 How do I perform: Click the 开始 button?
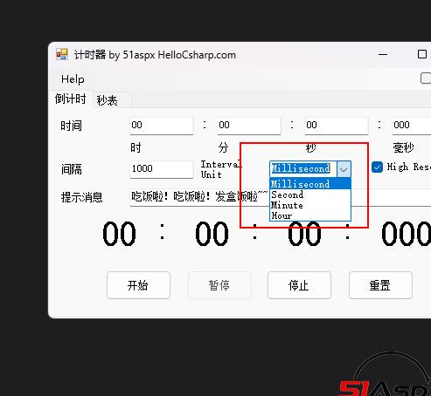tap(138, 285)
